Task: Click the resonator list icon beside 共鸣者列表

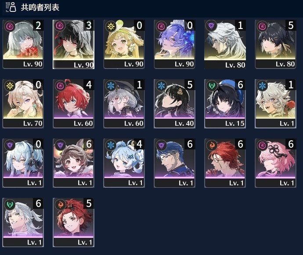Action: pyautogui.click(x=11, y=7)
